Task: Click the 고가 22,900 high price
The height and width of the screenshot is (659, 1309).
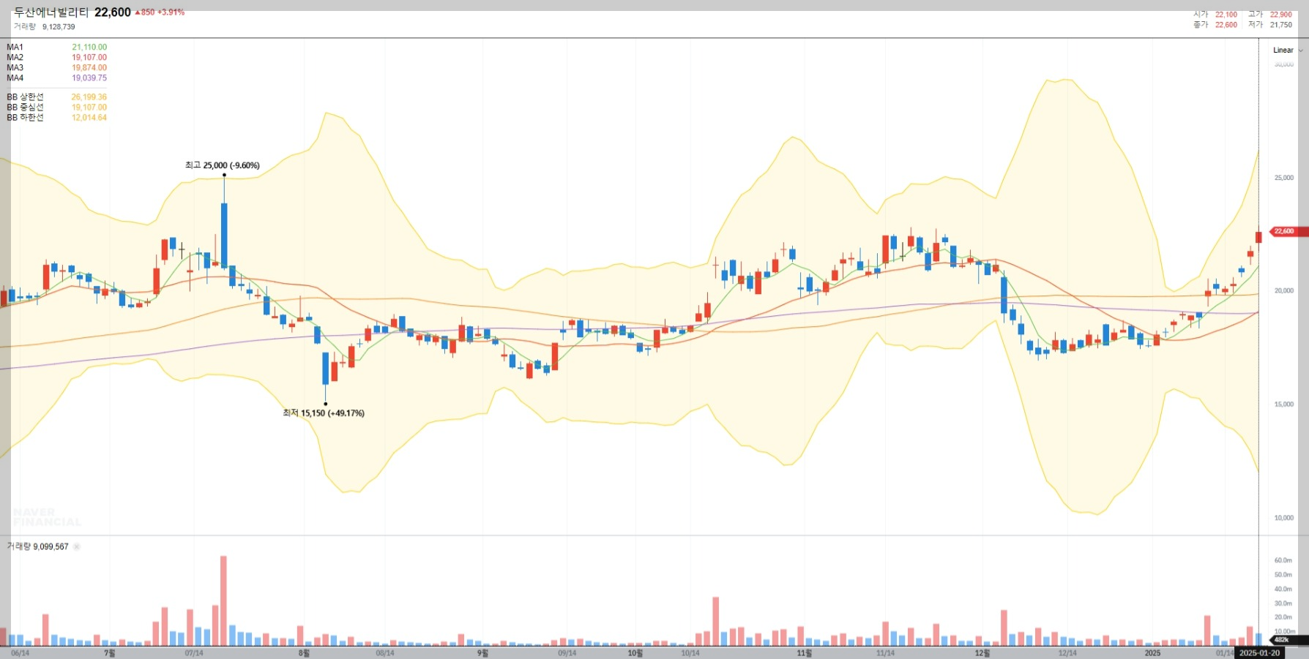Action: click(1270, 15)
